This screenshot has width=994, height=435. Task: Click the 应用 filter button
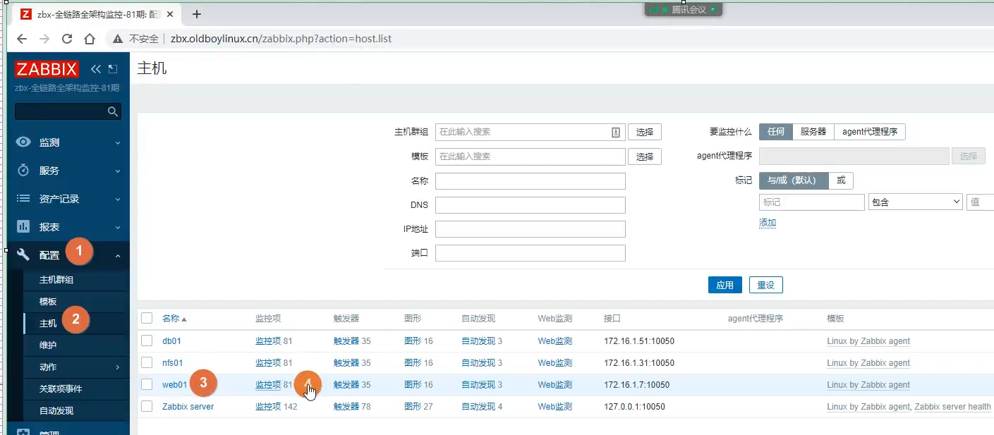725,286
